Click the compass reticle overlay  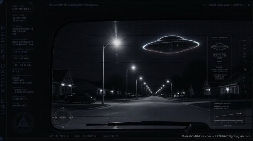pyautogui.click(x=63, y=117)
